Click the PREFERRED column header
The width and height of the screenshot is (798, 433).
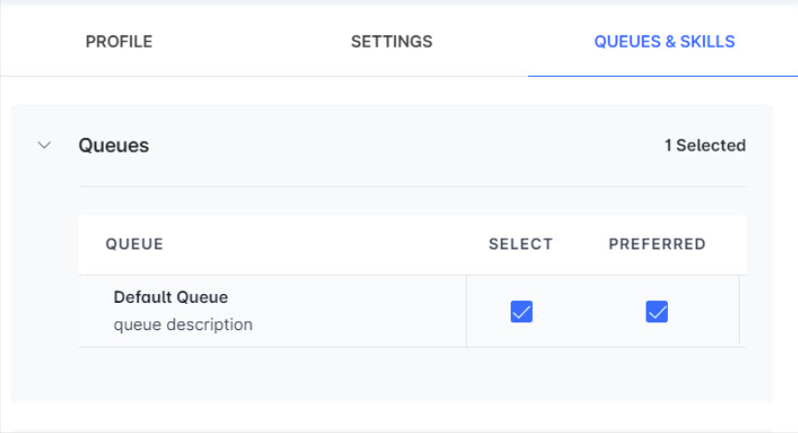657,245
